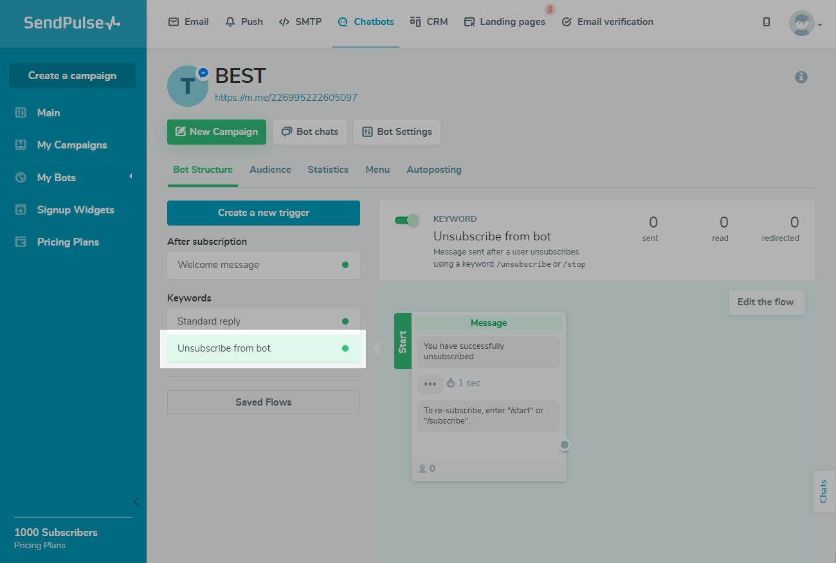The image size is (836, 563).
Task: Click the 'You have successfully unsubscribed.' message
Action: pyautogui.click(x=489, y=352)
